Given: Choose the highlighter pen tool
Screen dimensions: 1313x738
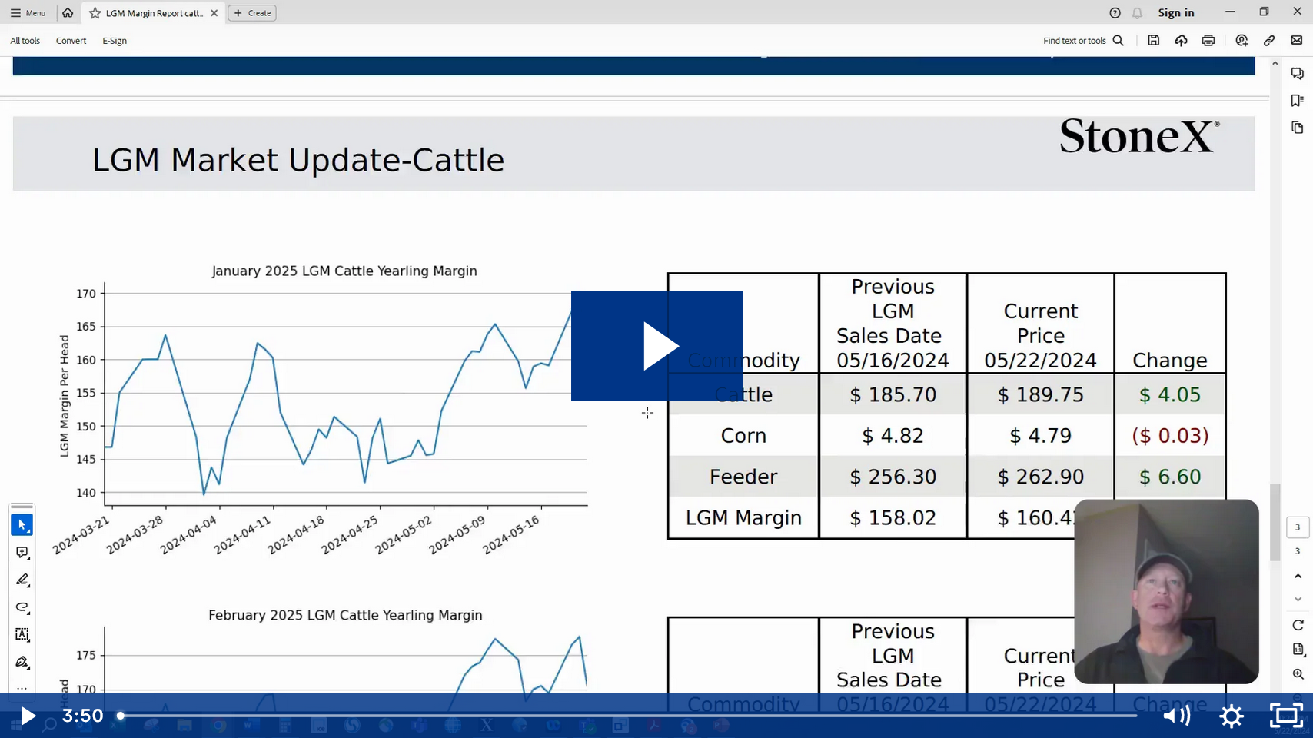Looking at the screenshot, I should click(x=22, y=580).
